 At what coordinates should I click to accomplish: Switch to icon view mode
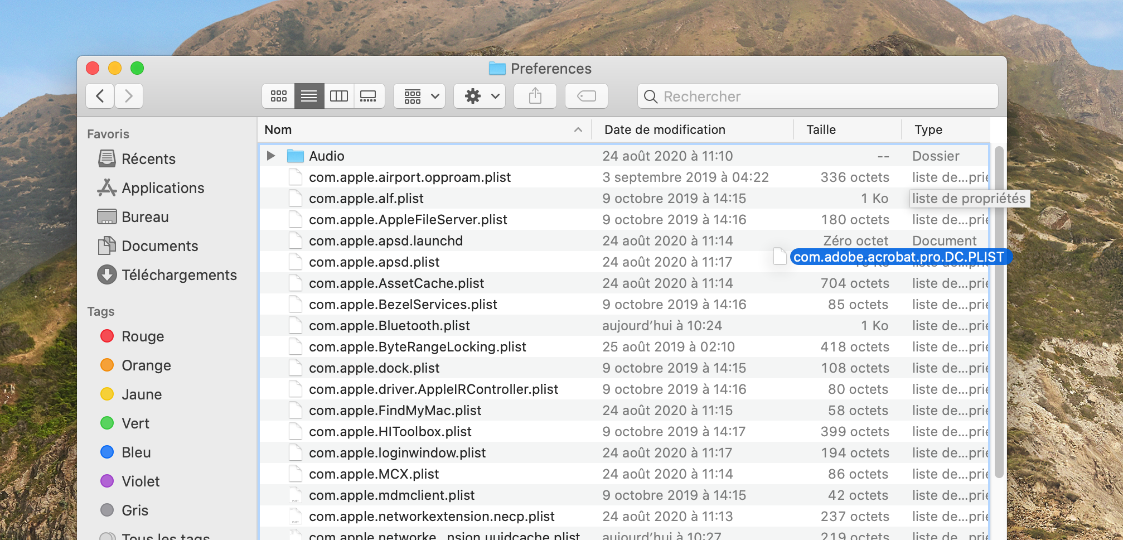pyautogui.click(x=278, y=96)
